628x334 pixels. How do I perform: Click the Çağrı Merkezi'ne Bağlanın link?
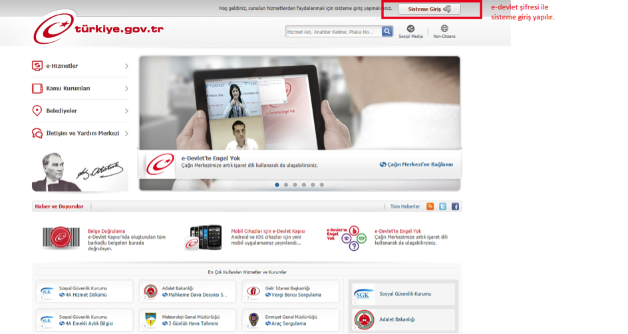(x=416, y=164)
